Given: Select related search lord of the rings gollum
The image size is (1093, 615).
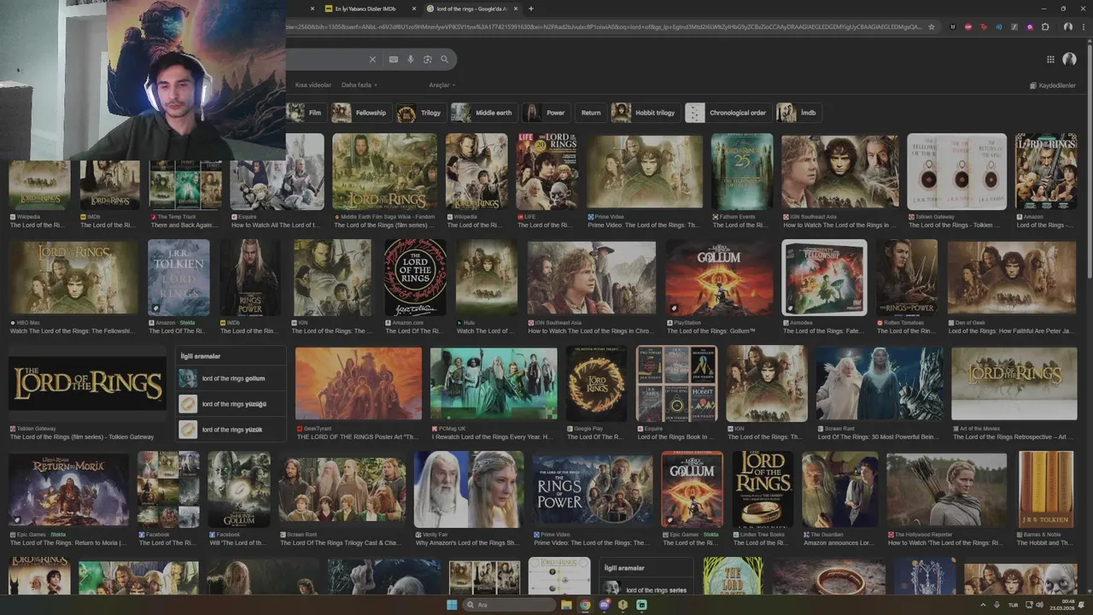Looking at the screenshot, I should coord(231,378).
